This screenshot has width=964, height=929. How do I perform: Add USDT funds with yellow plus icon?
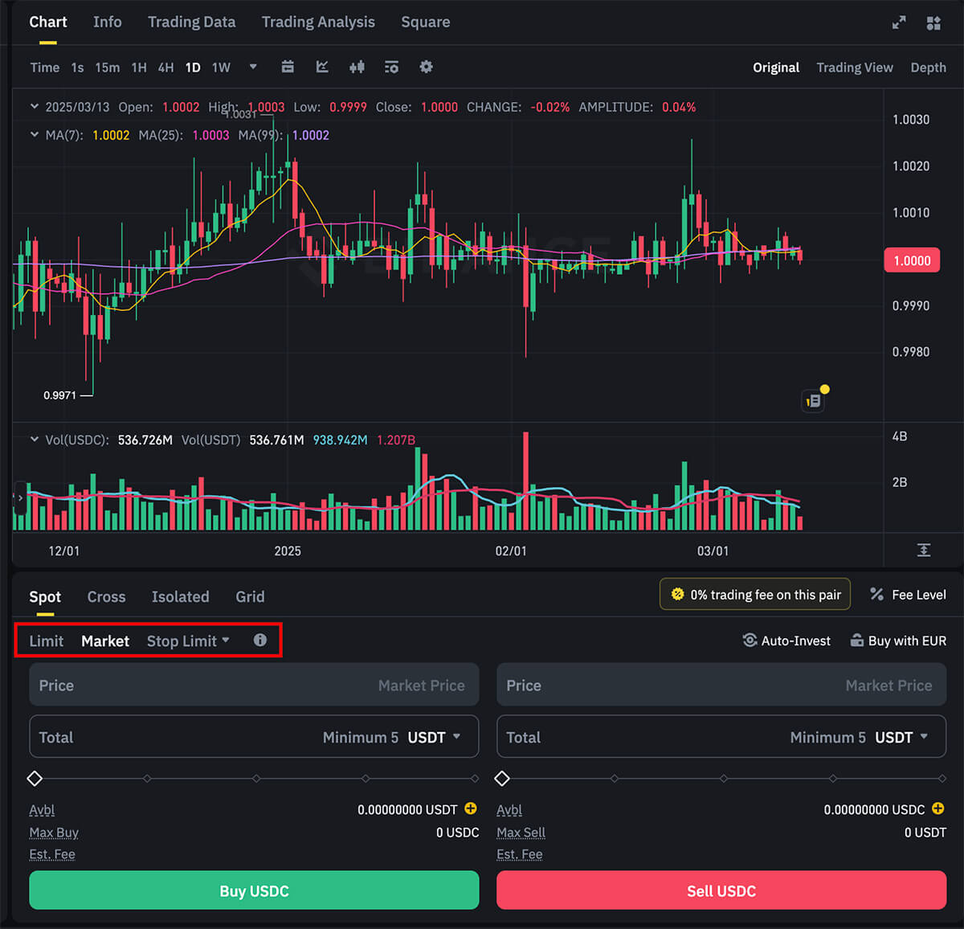point(471,809)
